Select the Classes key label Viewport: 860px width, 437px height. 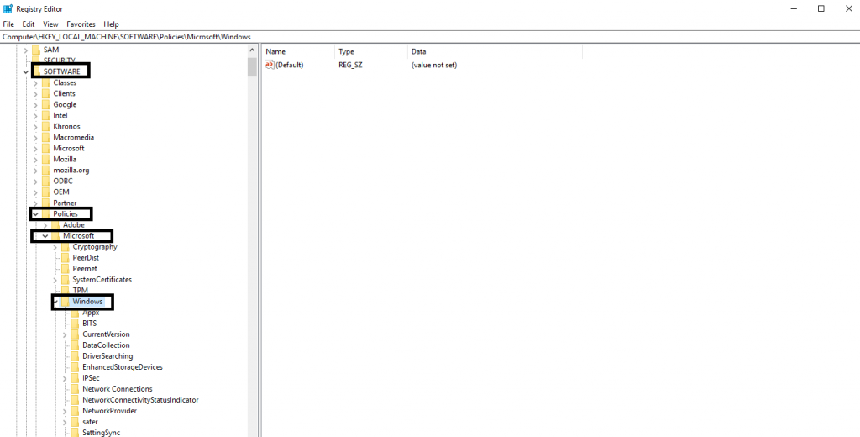(x=65, y=82)
